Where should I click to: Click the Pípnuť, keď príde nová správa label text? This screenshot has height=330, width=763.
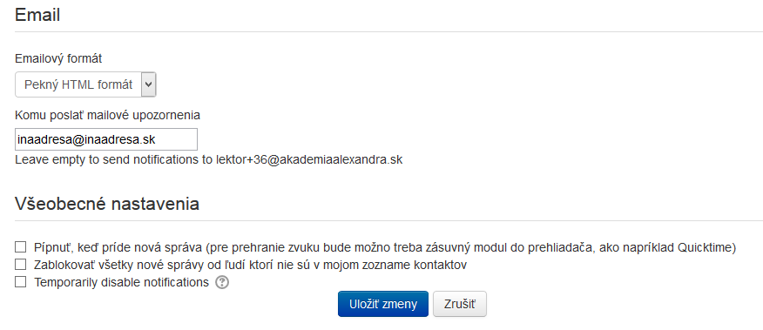click(385, 247)
